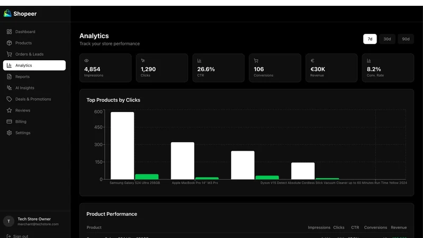Click the Clicks column header
The height and width of the screenshot is (238, 423).
coord(338,227)
